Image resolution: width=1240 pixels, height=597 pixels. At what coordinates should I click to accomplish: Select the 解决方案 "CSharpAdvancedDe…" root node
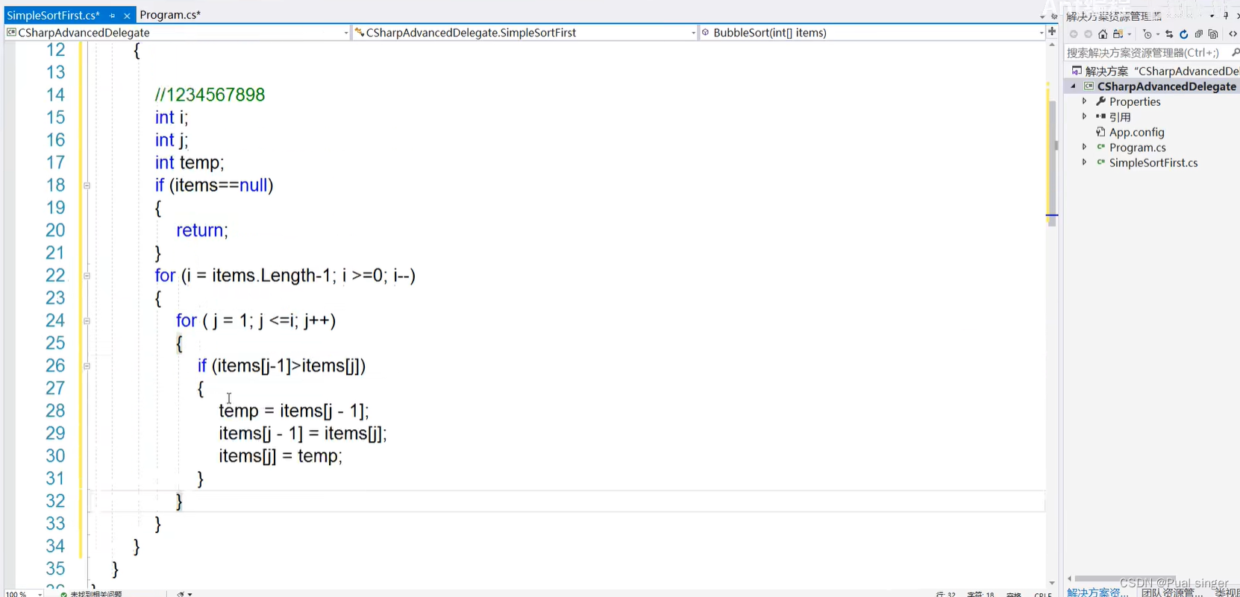click(x=1162, y=71)
